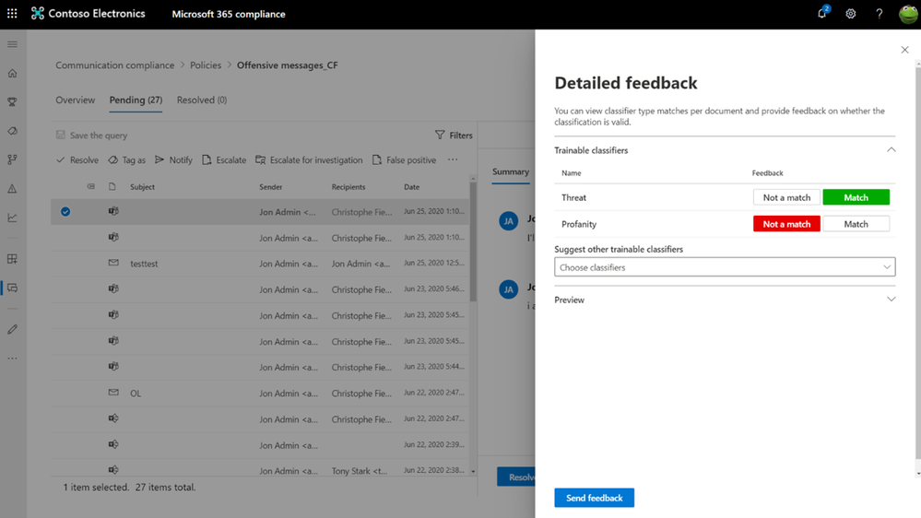The height and width of the screenshot is (518, 921).
Task: Open Communication compliance breadcrumb
Action: (114, 65)
